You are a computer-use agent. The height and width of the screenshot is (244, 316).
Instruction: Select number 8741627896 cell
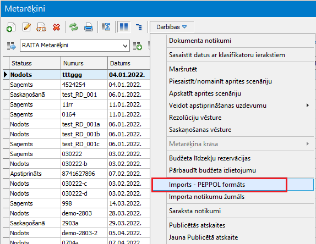pyautogui.click(x=84, y=174)
